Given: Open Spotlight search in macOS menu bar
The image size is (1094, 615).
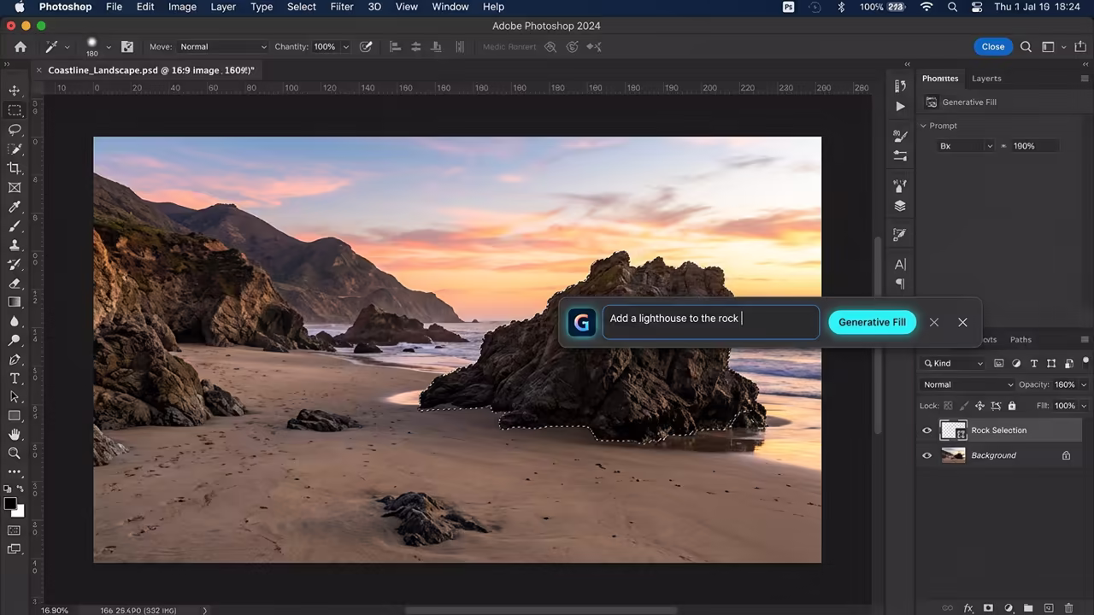Looking at the screenshot, I should [x=952, y=7].
